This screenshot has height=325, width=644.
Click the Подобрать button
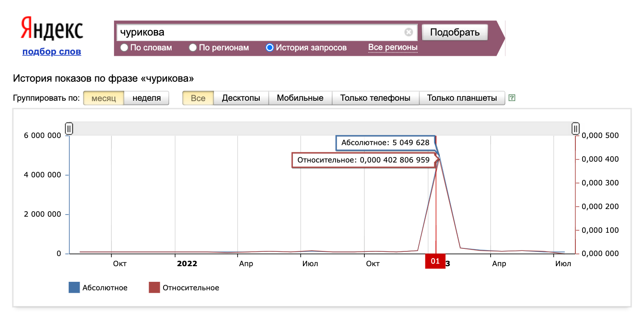click(x=455, y=32)
